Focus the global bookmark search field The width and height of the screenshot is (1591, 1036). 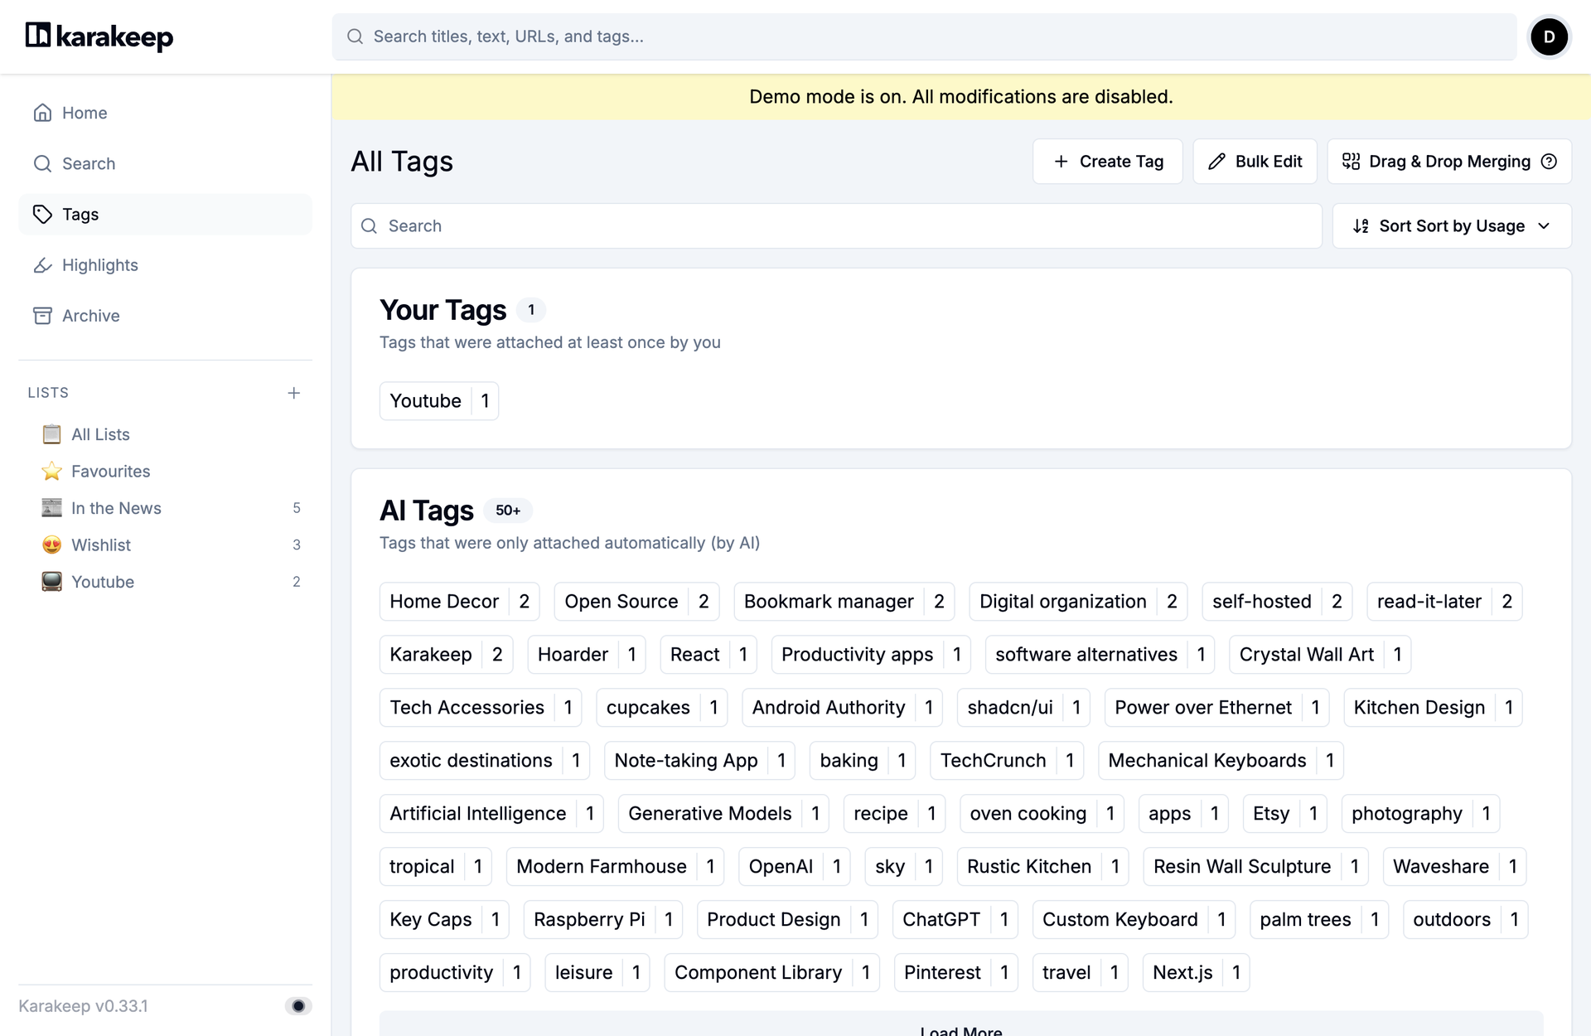[924, 36]
